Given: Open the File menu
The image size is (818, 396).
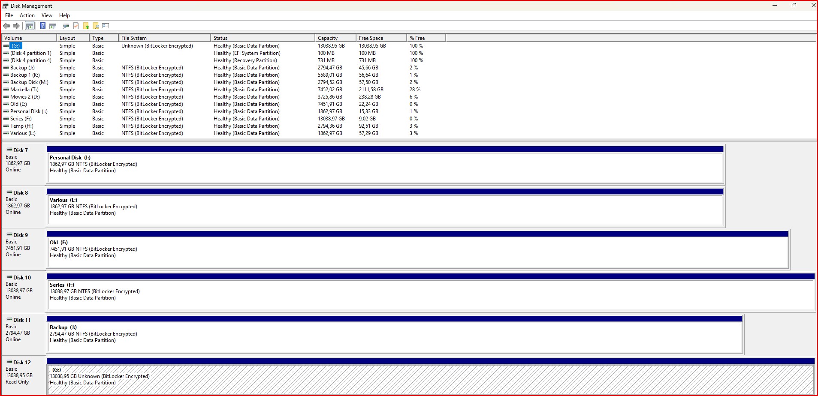Looking at the screenshot, I should pyautogui.click(x=9, y=15).
